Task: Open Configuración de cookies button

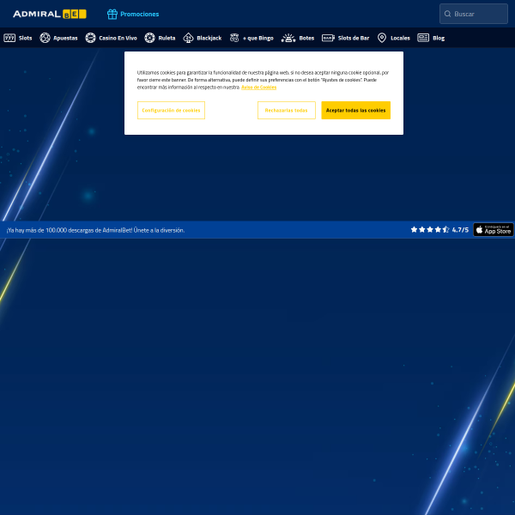Action: [171, 111]
